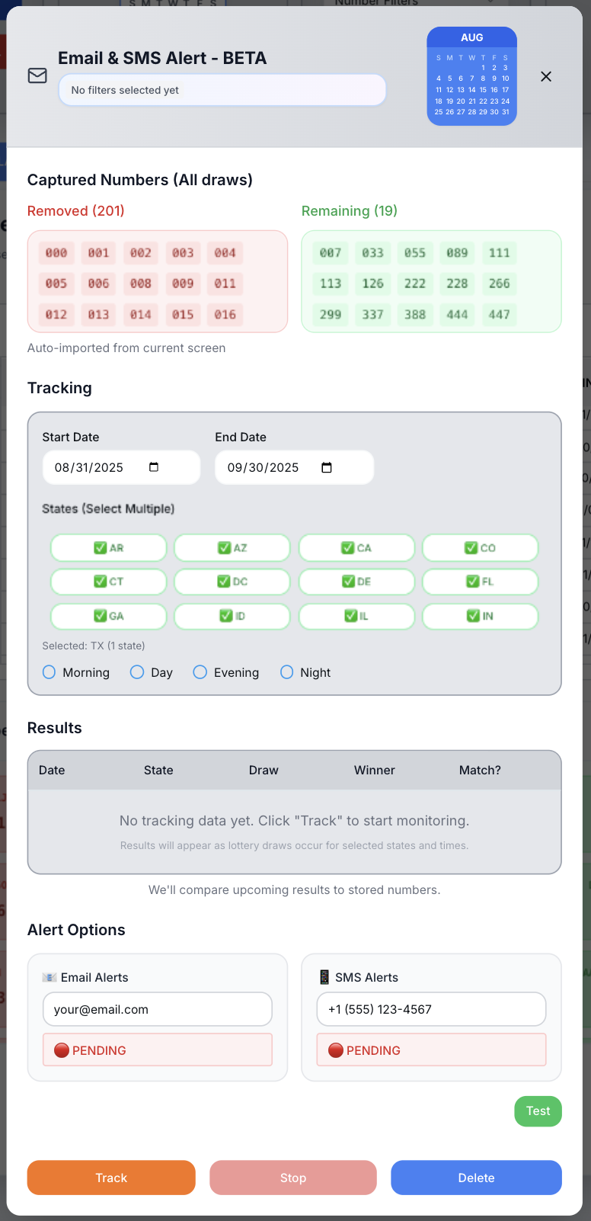This screenshot has height=1221, width=591.
Task: Start monitoring with the Track button
Action: [x=111, y=1178]
